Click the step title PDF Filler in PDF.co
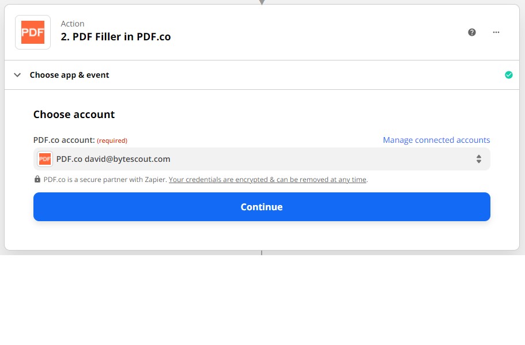The image size is (525, 345). [x=115, y=37]
